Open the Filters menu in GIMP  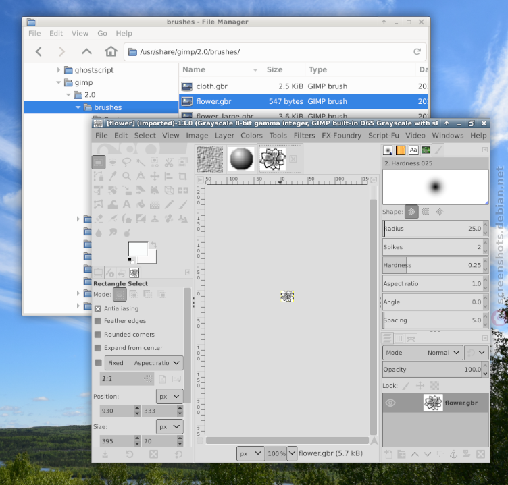304,135
